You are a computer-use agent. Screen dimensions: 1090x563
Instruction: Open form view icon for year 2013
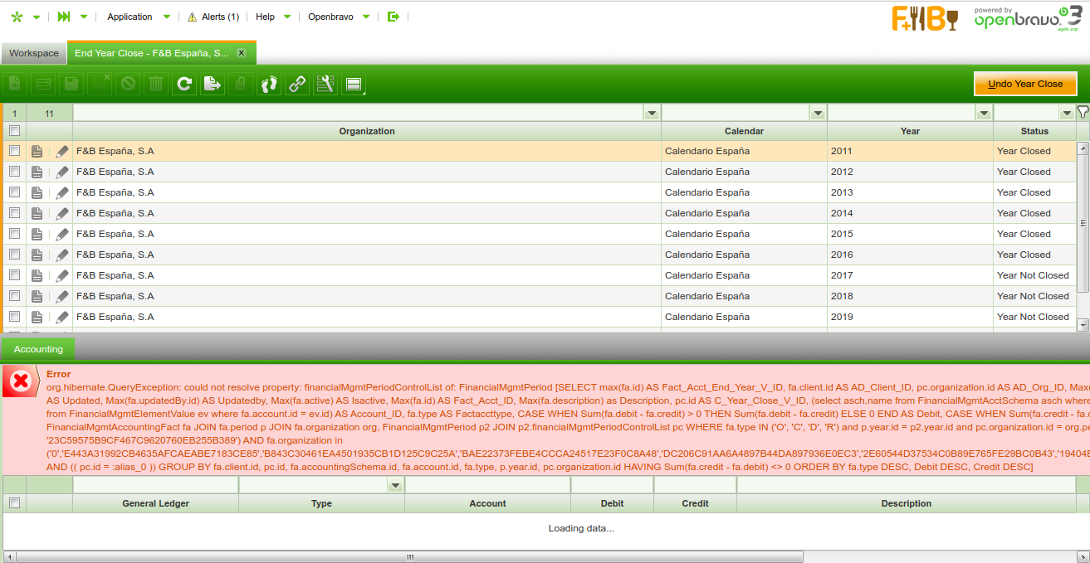(x=37, y=192)
